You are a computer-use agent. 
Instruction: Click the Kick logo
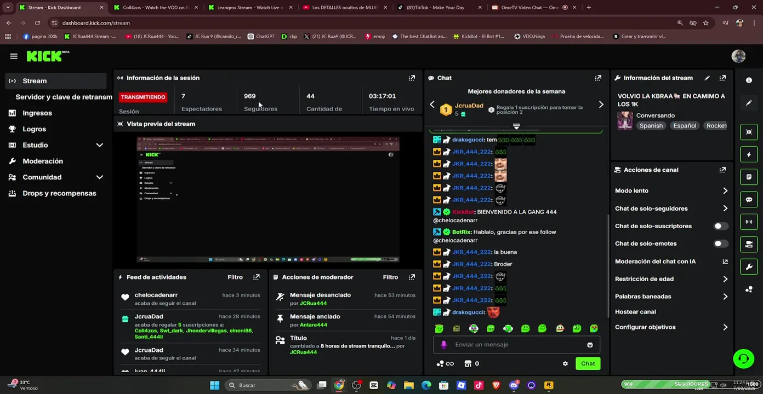pyautogui.click(x=48, y=56)
